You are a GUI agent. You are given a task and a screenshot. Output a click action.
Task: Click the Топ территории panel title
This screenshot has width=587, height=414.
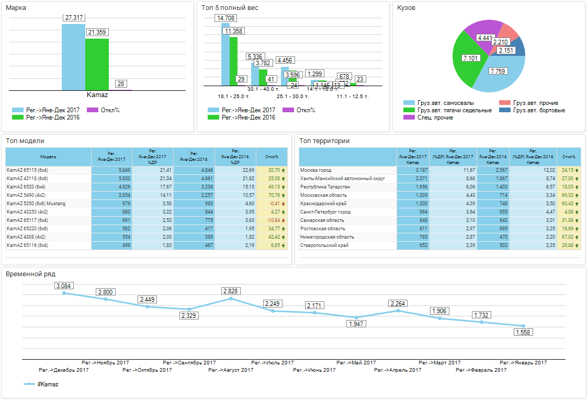click(x=324, y=141)
